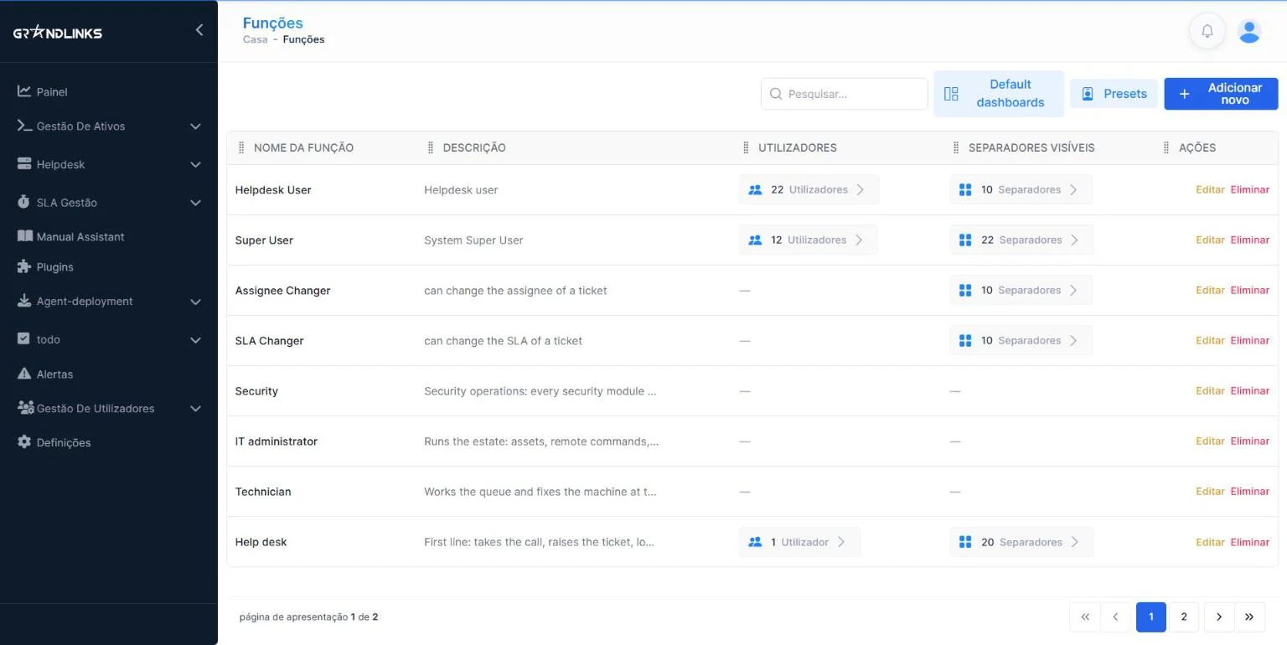This screenshot has width=1287, height=645.
Task: Click the Painel chart icon
Action: point(24,91)
